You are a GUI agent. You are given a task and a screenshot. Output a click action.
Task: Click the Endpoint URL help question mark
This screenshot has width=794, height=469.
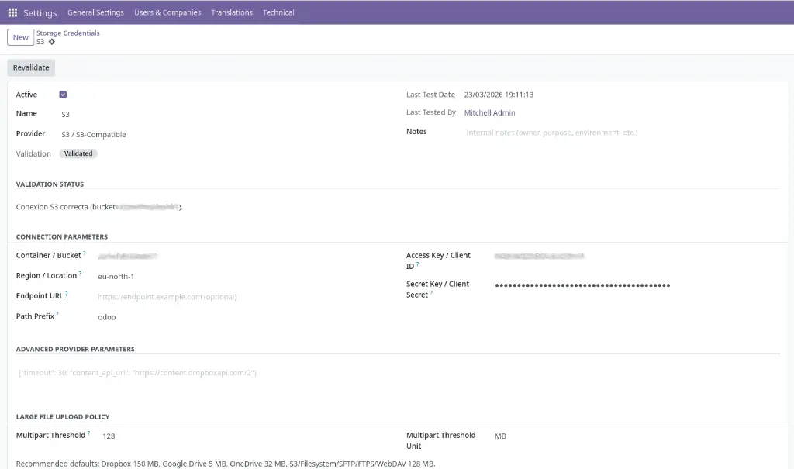[67, 294]
